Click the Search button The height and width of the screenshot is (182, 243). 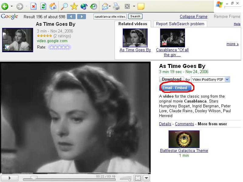(135, 16)
